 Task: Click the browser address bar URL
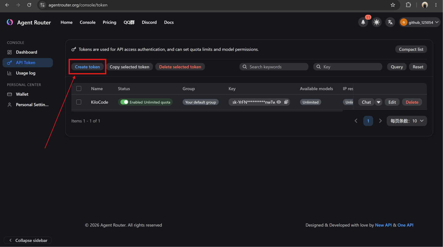pos(78,5)
